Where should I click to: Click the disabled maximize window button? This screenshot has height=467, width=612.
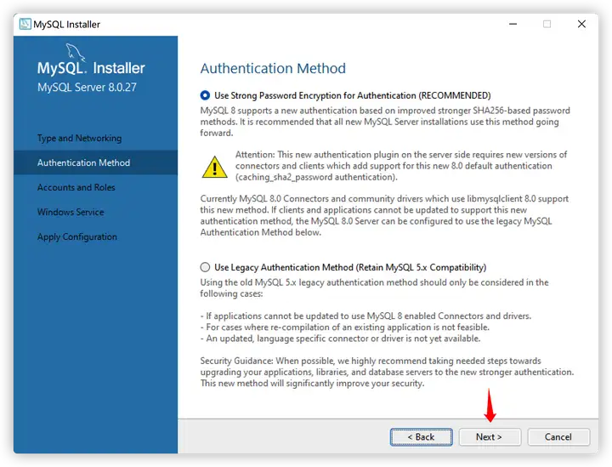point(547,24)
